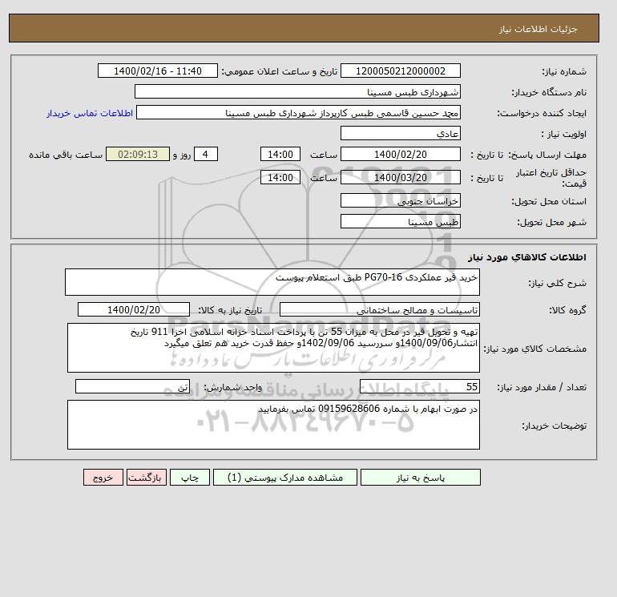617x597 pixels.
Task: Click the شماره نیاز label
Action: pos(564,71)
